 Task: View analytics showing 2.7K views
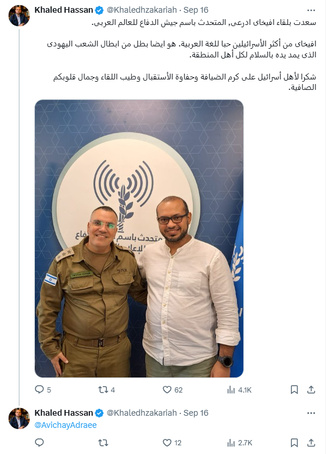[x=240, y=442]
